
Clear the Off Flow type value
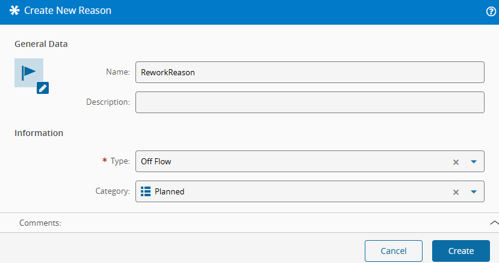456,162
